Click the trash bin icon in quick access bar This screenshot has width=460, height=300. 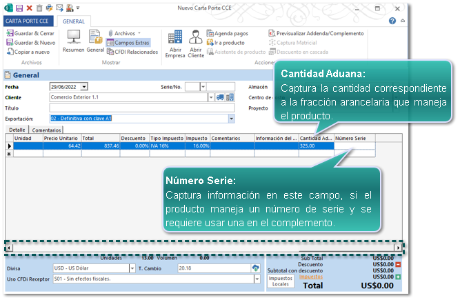coord(39,8)
